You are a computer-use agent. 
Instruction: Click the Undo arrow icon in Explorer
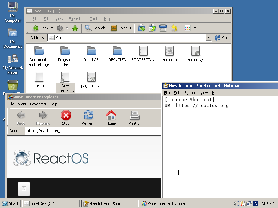pyautogui.click(x=174, y=28)
